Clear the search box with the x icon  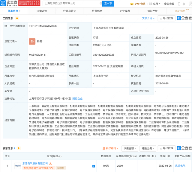(x=101, y=3)
